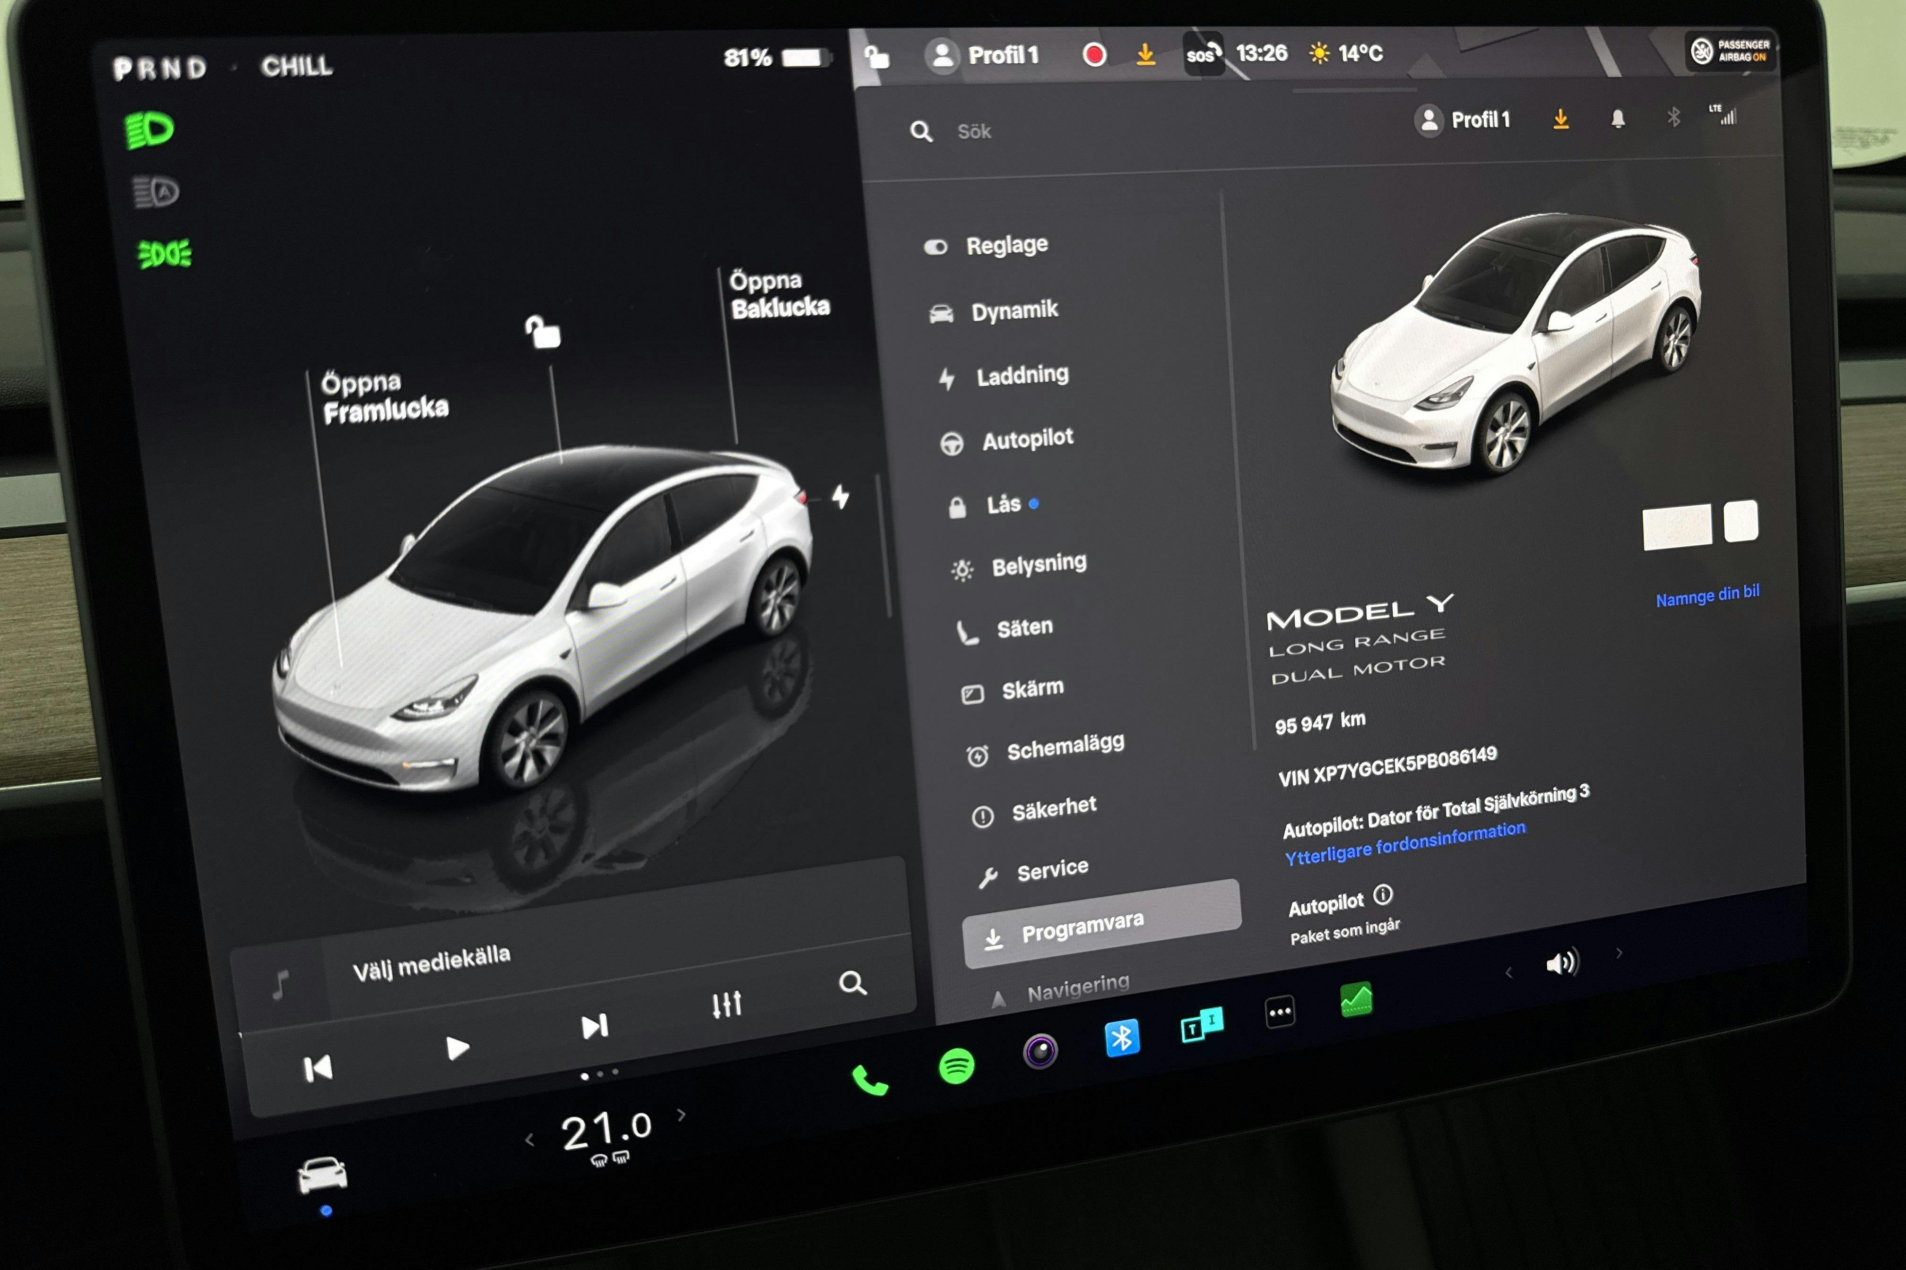Toggle the auto high beam indicator
Viewport: 1906px width, 1270px height.
[x=156, y=192]
